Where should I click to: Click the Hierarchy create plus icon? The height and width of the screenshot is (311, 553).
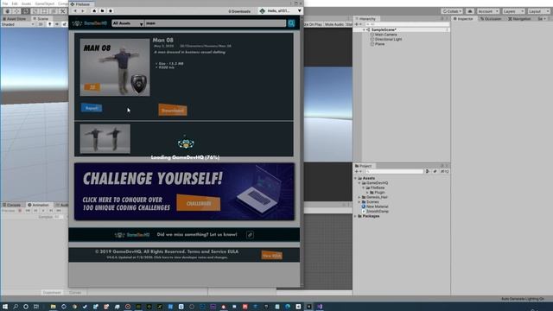358,24
